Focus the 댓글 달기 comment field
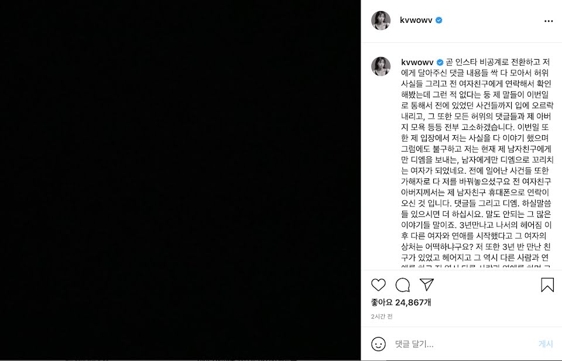Image resolution: width=562 pixels, height=361 pixels. [462, 344]
